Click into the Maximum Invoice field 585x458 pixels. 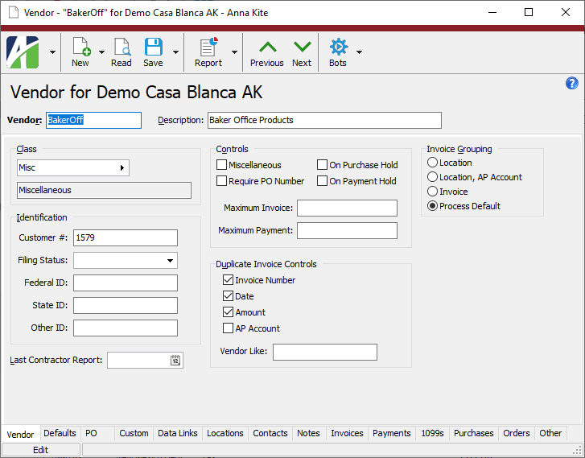(347, 208)
